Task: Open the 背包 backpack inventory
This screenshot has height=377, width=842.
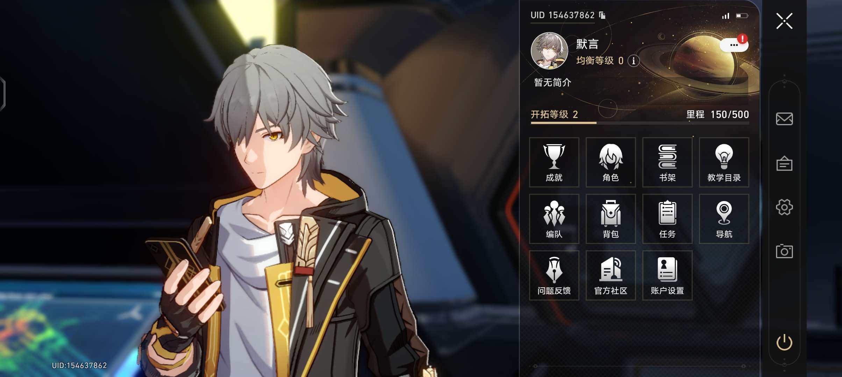Action: [x=611, y=219]
